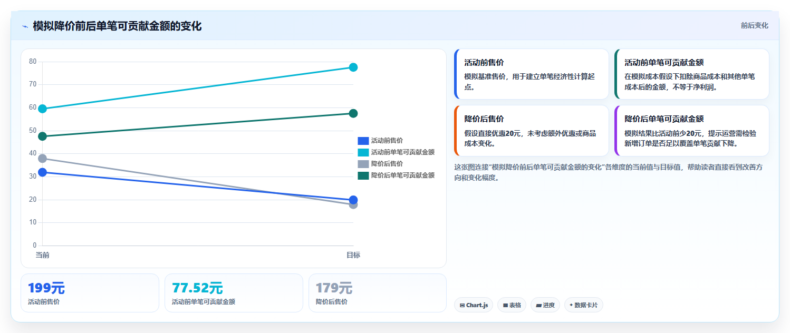Click the dark green point at 当前

pyautogui.click(x=43, y=136)
